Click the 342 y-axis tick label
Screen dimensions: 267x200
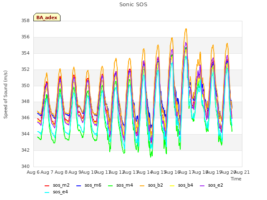coord(25,150)
